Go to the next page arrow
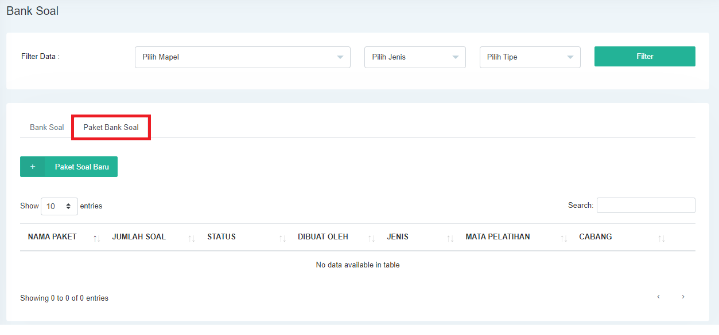The height and width of the screenshot is (335, 719). point(683,297)
